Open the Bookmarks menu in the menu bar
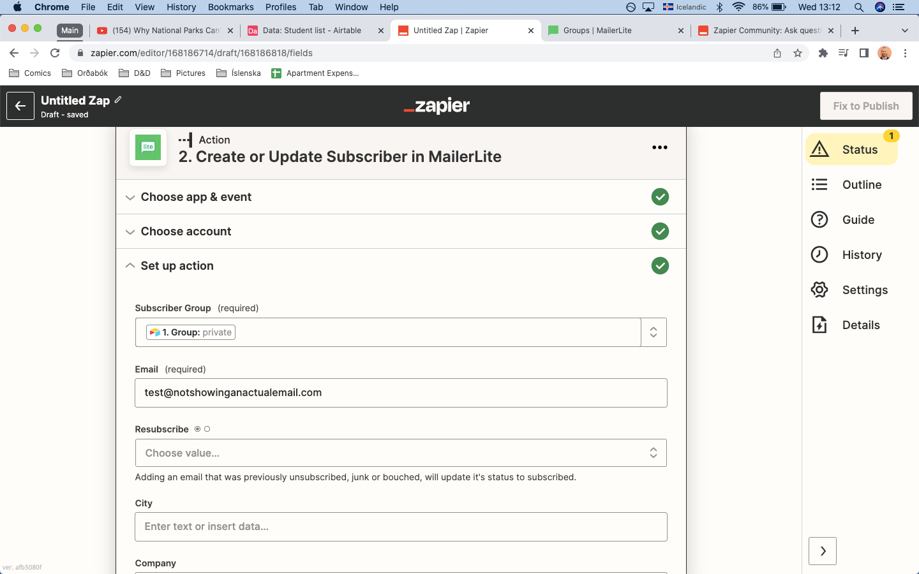 (x=231, y=7)
